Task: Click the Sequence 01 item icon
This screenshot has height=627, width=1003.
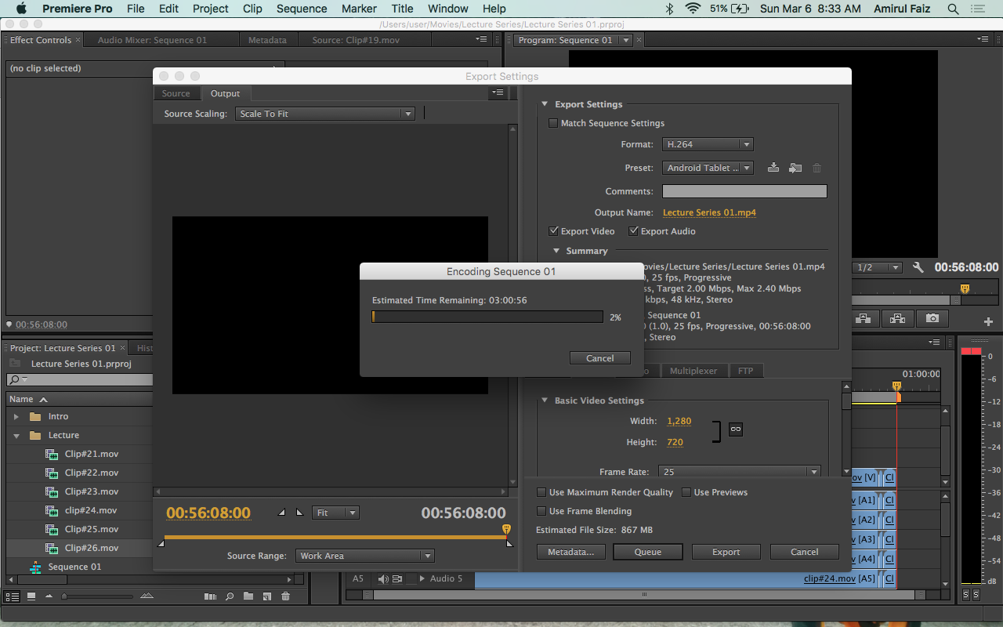Action: click(35, 567)
